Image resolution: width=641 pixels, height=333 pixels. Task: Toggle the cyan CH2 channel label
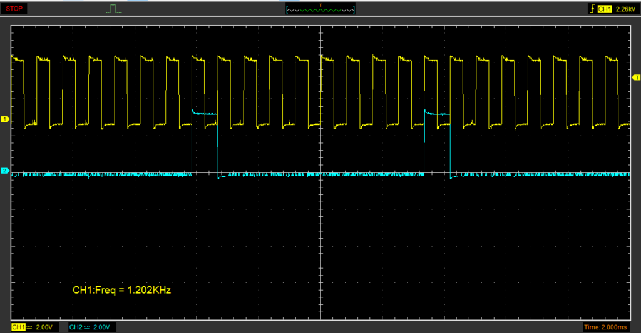(x=76, y=327)
